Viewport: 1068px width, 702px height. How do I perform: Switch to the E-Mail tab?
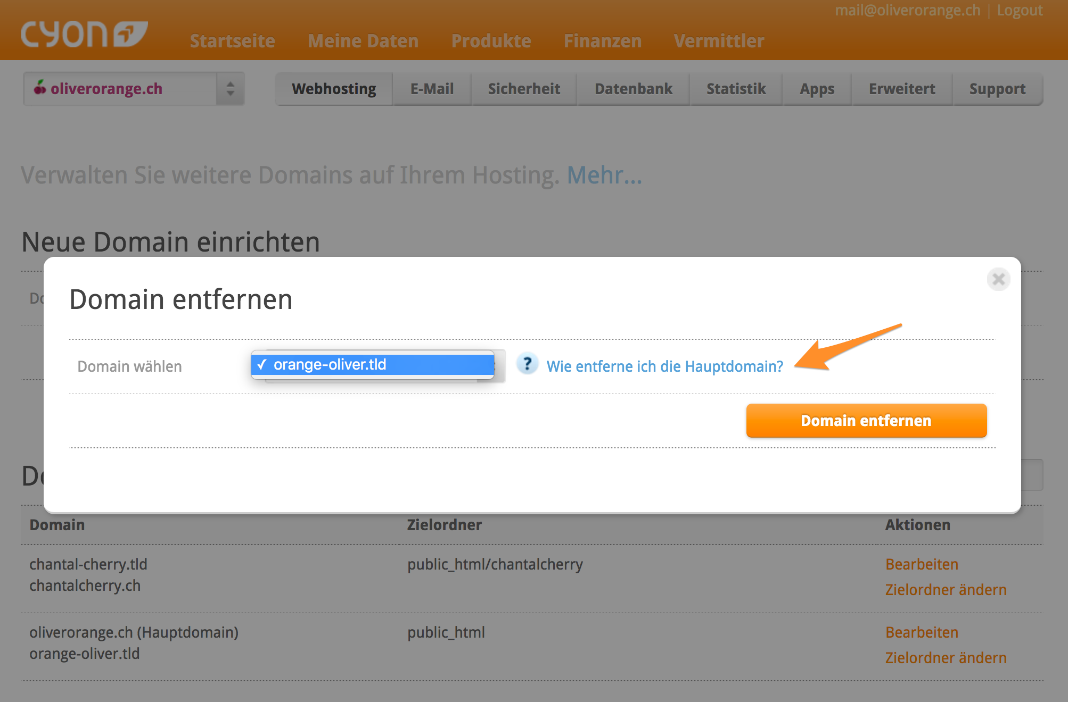432,89
